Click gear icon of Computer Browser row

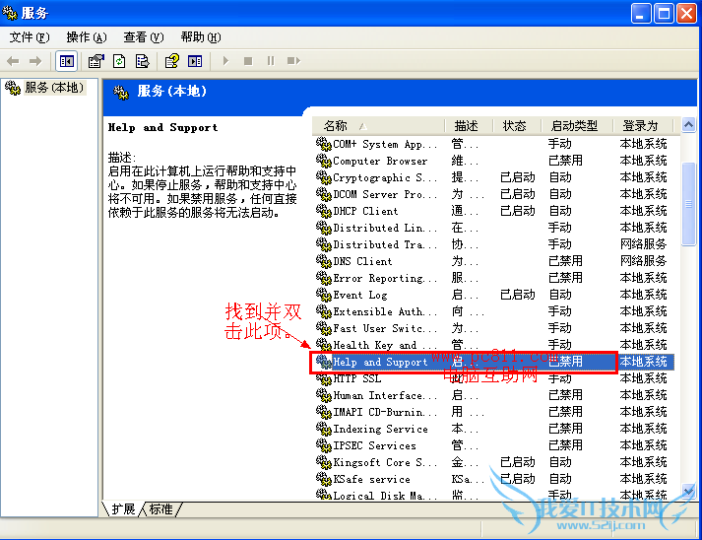tap(323, 161)
